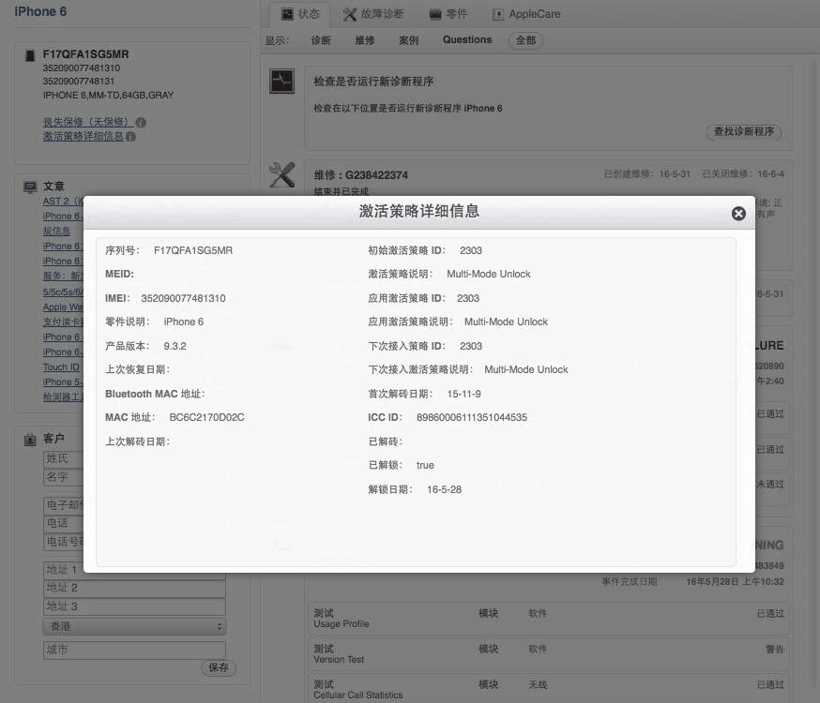The height and width of the screenshot is (703, 820).
Task: Select 下次接入策略 ID value 2303
Action: point(471,346)
